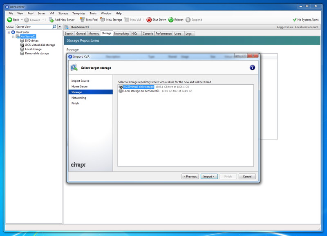327x236 pixels.
Task: Go to Home Server wizard step
Action: coord(79,86)
